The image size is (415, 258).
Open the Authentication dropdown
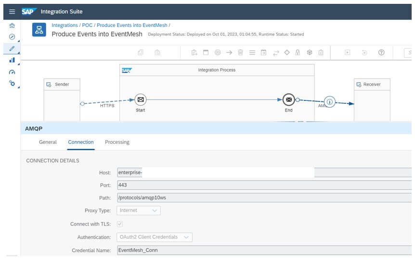(155, 237)
